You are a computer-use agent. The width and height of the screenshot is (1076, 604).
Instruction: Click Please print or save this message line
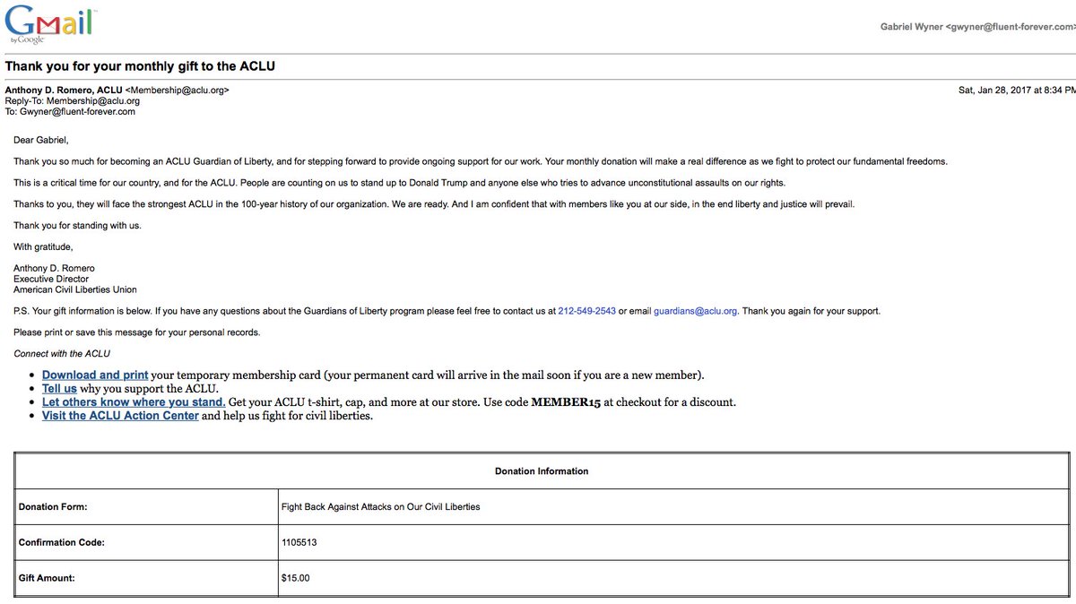click(137, 332)
